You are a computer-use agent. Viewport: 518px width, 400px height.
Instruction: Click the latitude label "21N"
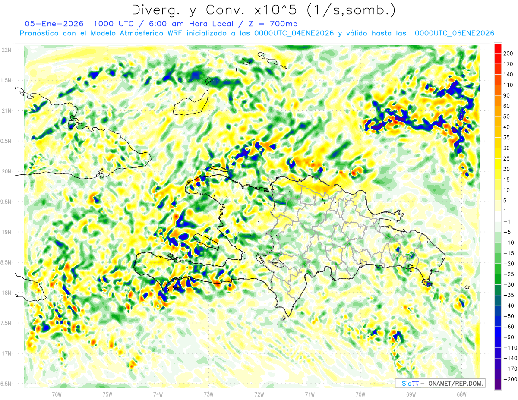coord(6,110)
